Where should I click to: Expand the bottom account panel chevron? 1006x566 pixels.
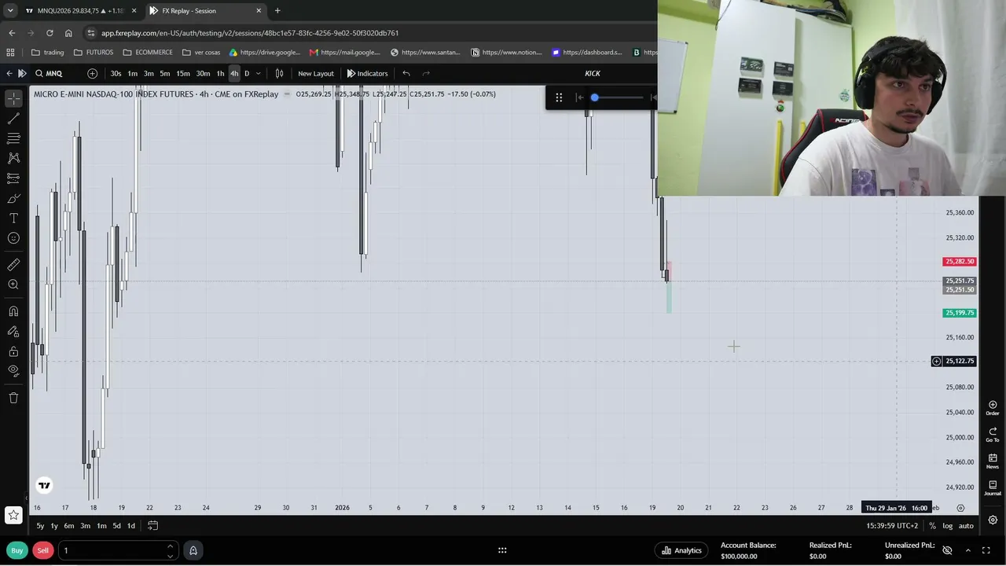coord(967,550)
